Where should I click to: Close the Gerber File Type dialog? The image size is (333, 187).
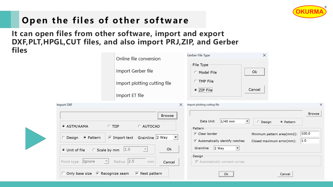[x=264, y=55]
